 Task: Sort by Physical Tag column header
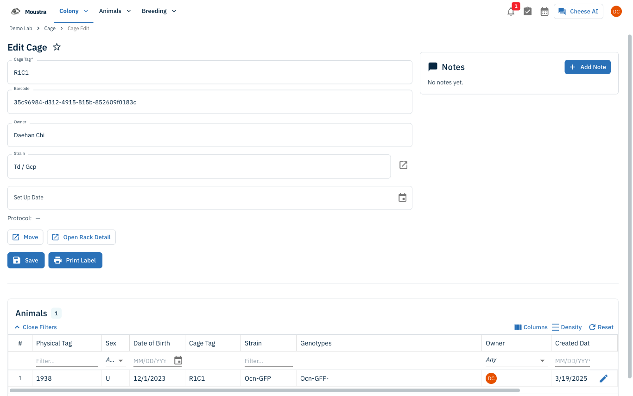pyautogui.click(x=67, y=343)
